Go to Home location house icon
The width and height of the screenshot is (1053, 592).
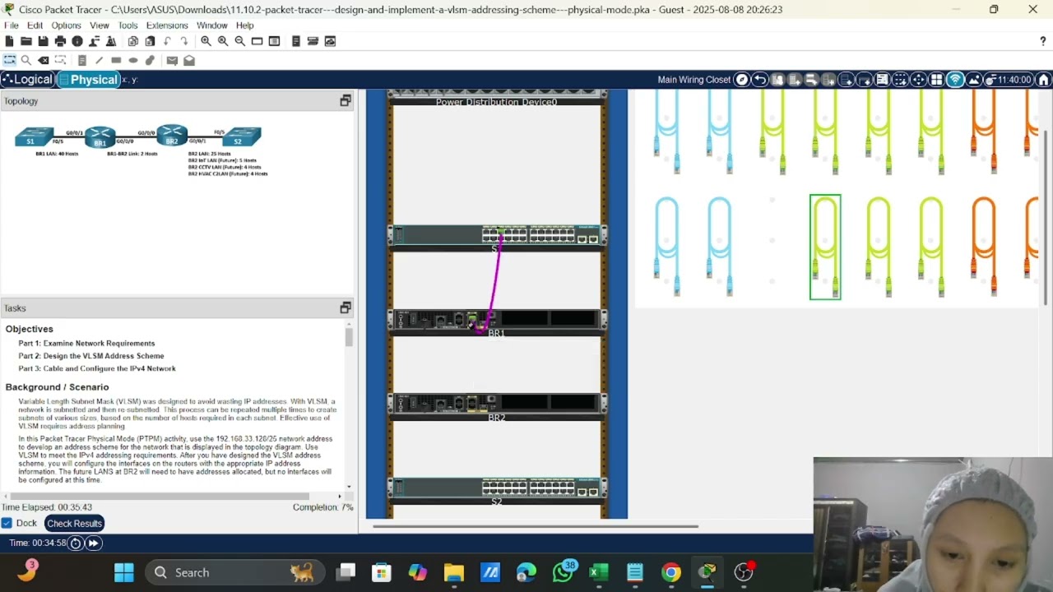1043,80
